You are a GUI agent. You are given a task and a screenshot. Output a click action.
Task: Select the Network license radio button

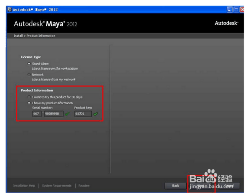click(29, 75)
